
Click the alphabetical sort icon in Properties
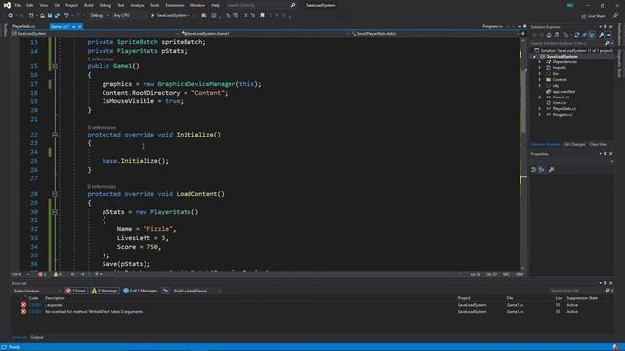542,169
